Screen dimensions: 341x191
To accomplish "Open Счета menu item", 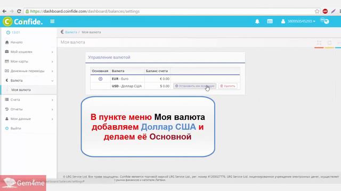I will (15, 100).
